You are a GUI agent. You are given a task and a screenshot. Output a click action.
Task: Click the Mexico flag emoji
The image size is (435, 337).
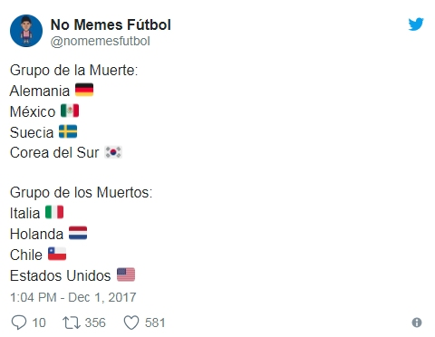pos(70,111)
